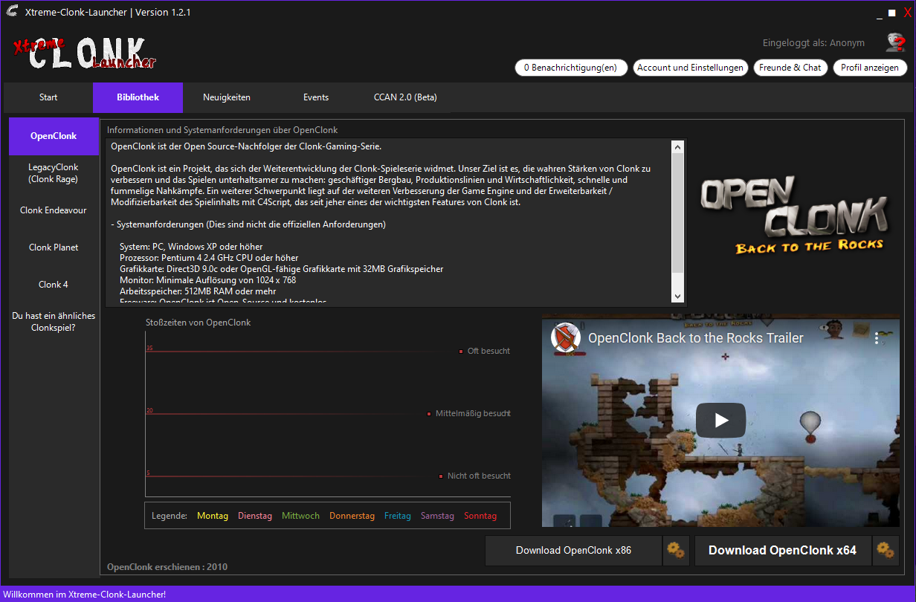Click the app icon in the title bar
The image size is (916, 602).
(12, 12)
